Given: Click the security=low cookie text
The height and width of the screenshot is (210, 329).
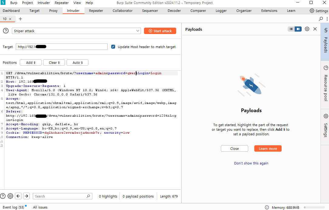Looking at the screenshot, I should (117, 133).
